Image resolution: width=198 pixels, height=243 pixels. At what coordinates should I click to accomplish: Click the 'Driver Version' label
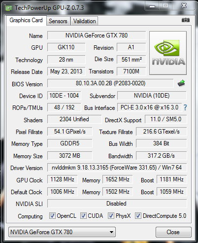click(x=27, y=168)
